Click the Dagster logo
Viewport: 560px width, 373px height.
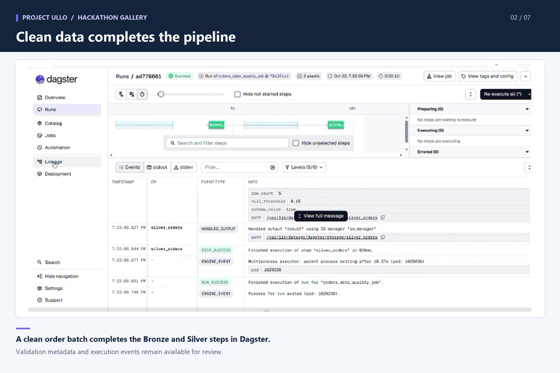click(56, 79)
